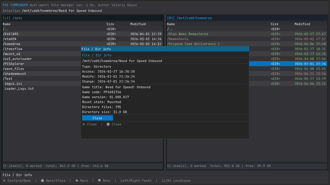Select Loader_Logs.txt file in left panel
This screenshot has width=330, height=185.
pyautogui.click(x=41, y=89)
